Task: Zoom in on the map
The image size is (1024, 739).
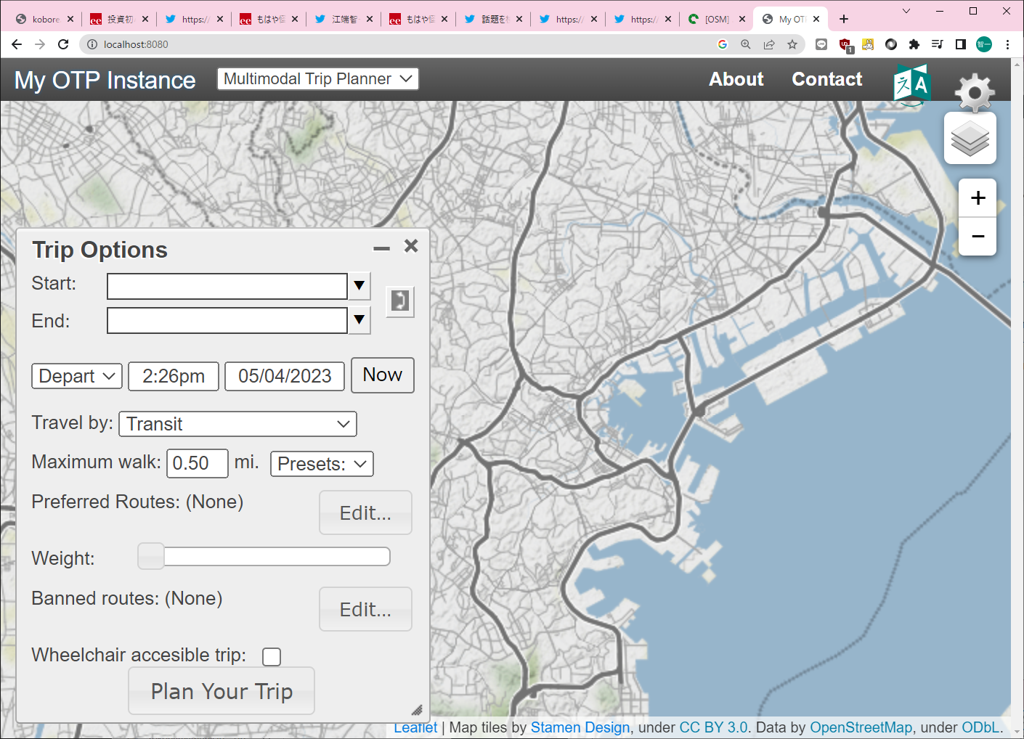Action: [978, 198]
